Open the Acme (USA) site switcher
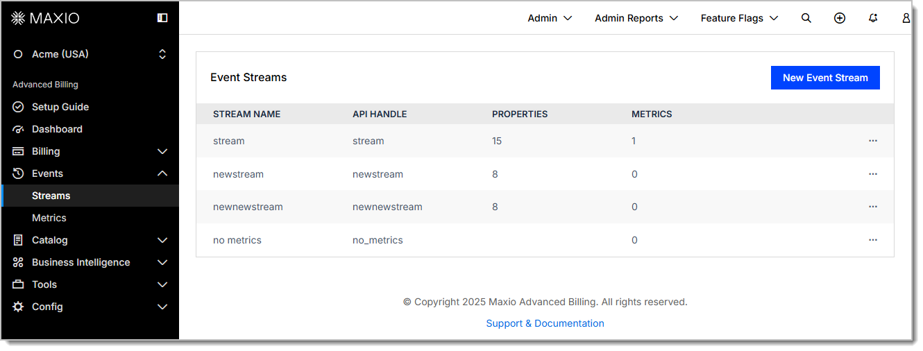Viewport: 923px width, 351px height. 90,54
